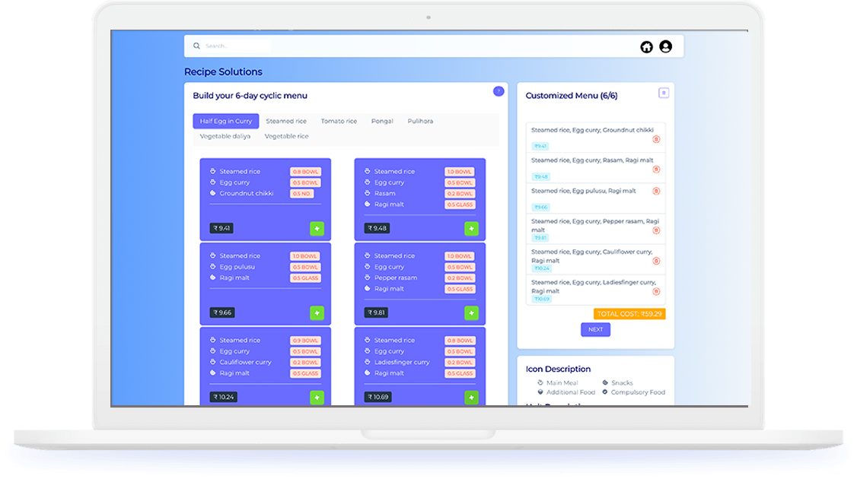Click the TOTAL COST ₹59.29 badge
Viewport: 857px width, 479px height.
pyautogui.click(x=629, y=313)
